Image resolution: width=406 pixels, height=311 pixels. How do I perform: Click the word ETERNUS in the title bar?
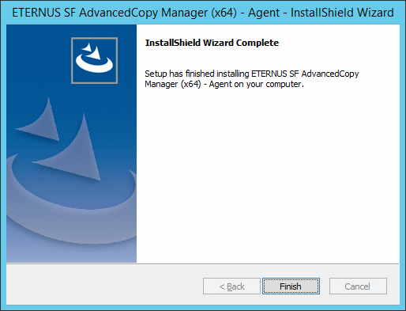coord(36,13)
